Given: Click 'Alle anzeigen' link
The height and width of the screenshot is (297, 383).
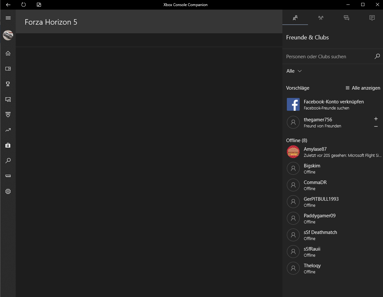Looking at the screenshot, I should (x=363, y=88).
